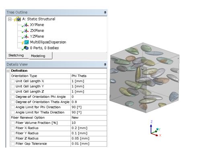This screenshot has height=154, width=199.
Task: Click the MultiEllipseDispersion feature icon
Action: tap(27, 42)
